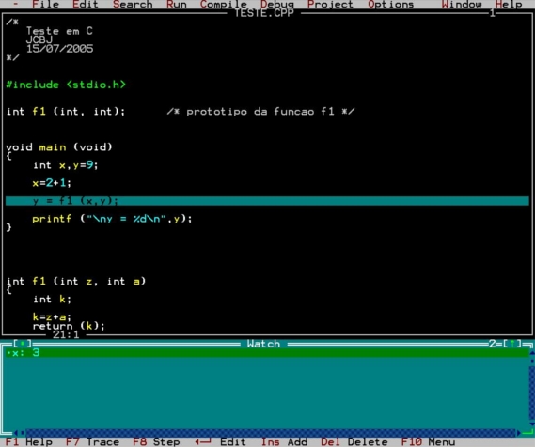Screen dimensions: 535x447
Task: Click the f1 definition line int z, int a
Action: coord(76,281)
